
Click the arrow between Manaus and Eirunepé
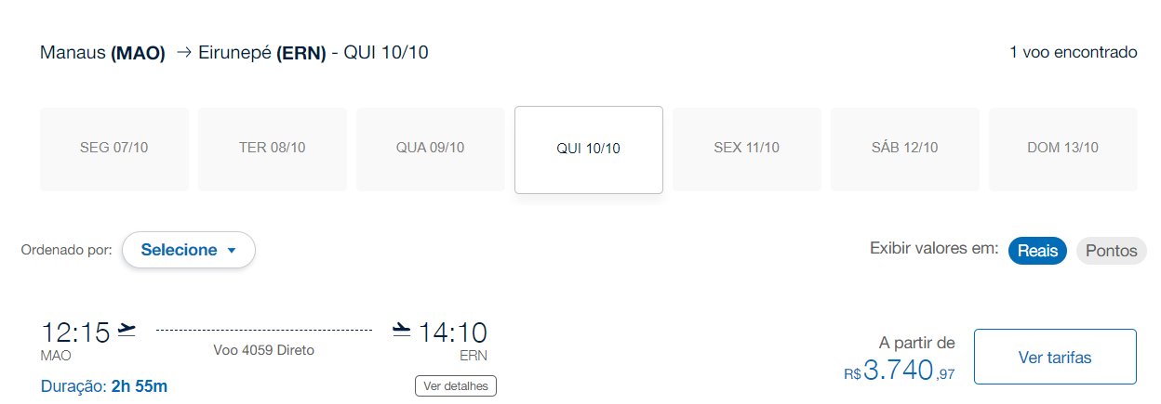tap(182, 53)
